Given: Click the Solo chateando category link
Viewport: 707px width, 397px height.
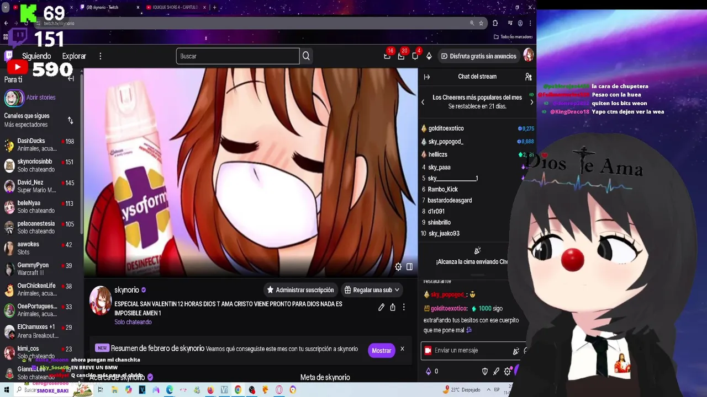Looking at the screenshot, I should [x=133, y=322].
